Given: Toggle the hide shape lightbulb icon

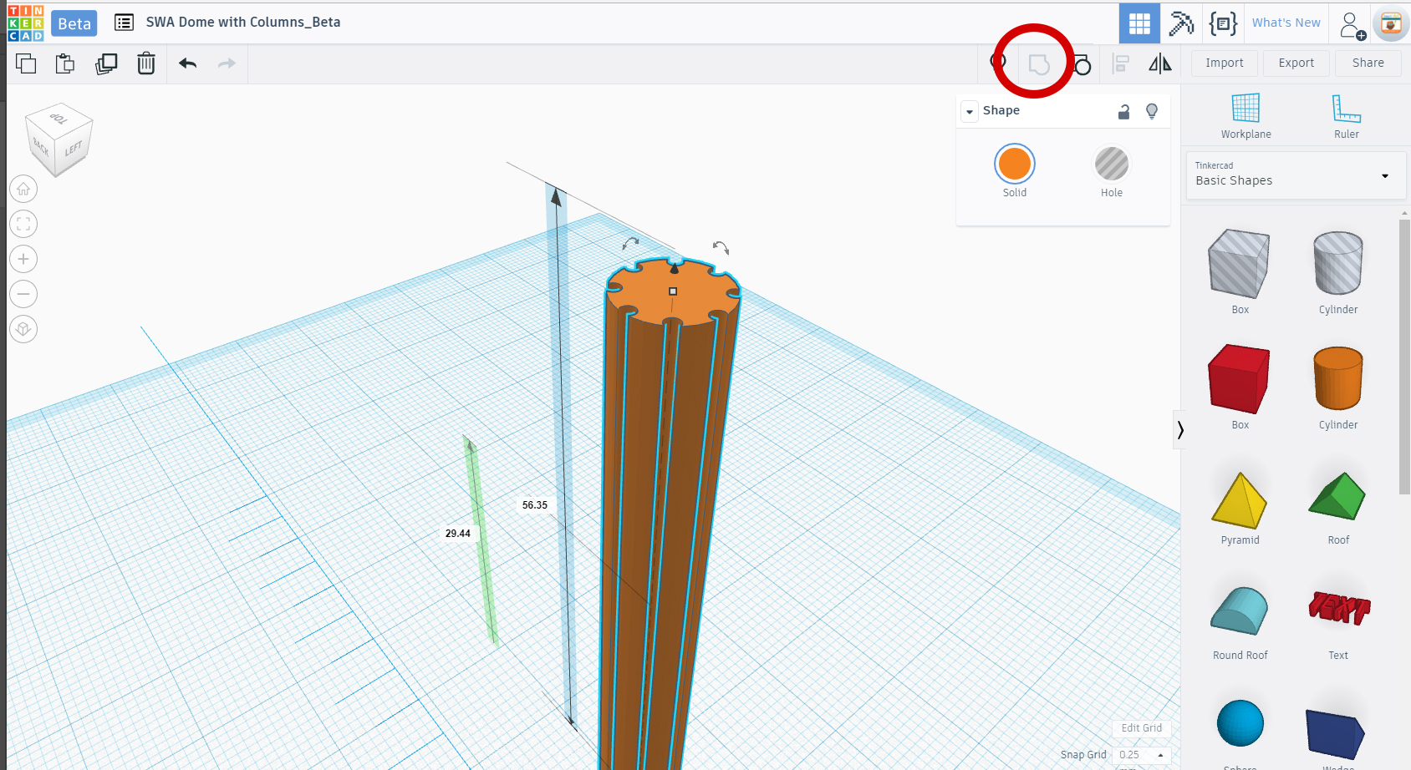Looking at the screenshot, I should (1152, 111).
